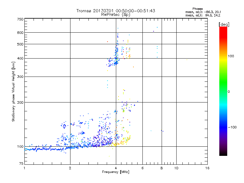
Task: Click the y-axis tick label '500'
Action: (x=20, y=44)
